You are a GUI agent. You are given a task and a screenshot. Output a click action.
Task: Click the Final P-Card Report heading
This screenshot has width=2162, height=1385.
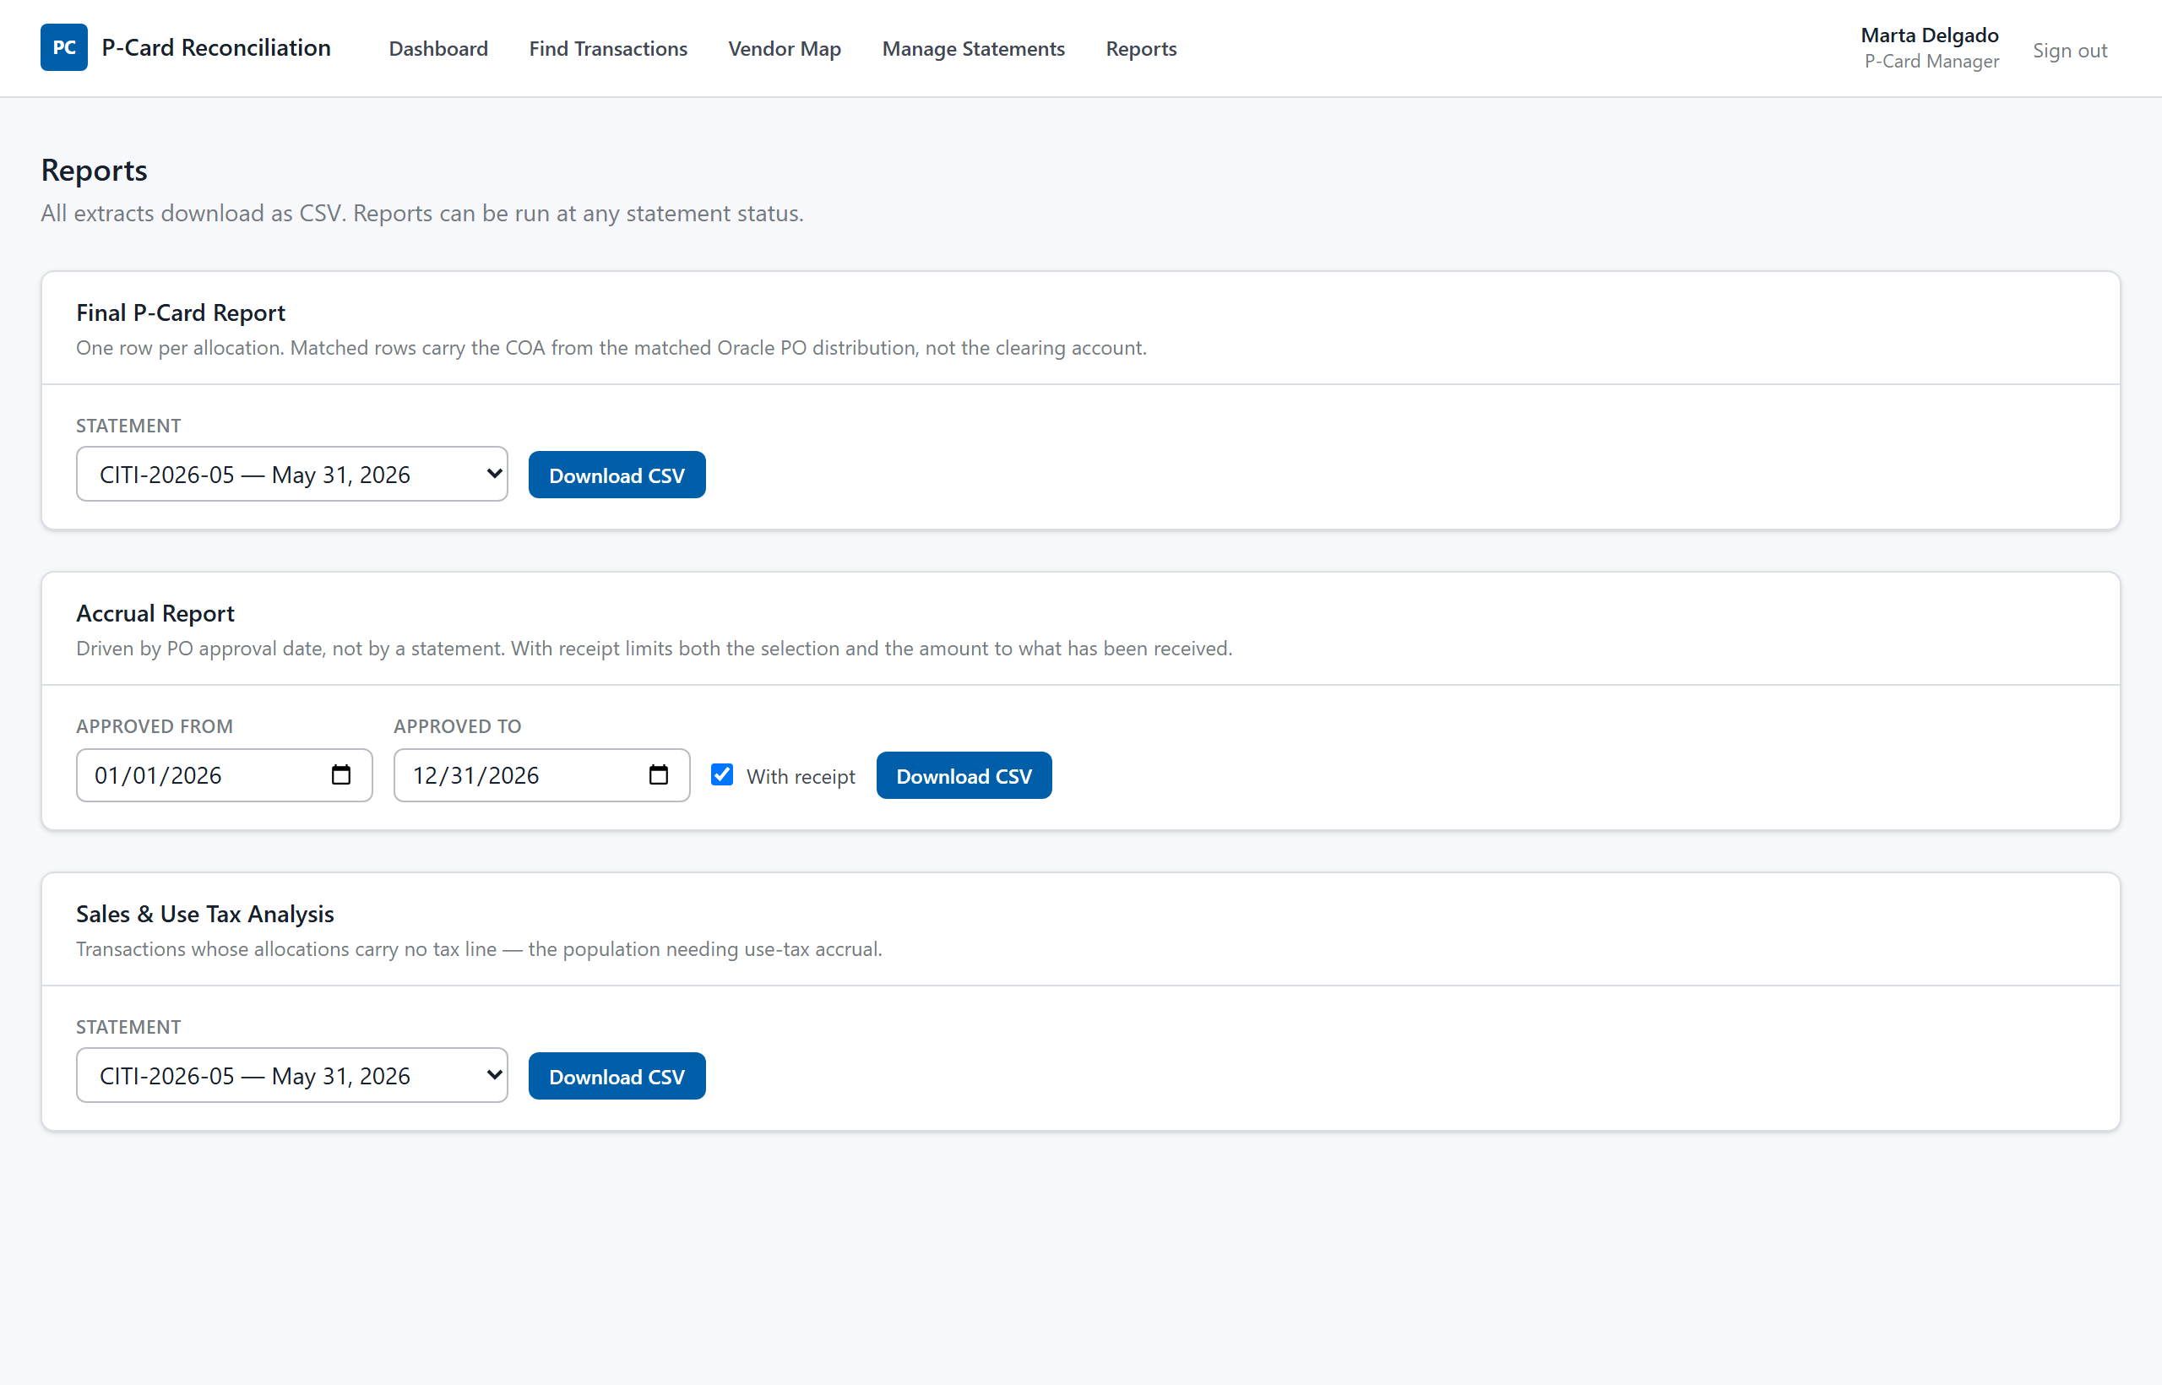pyautogui.click(x=180, y=313)
